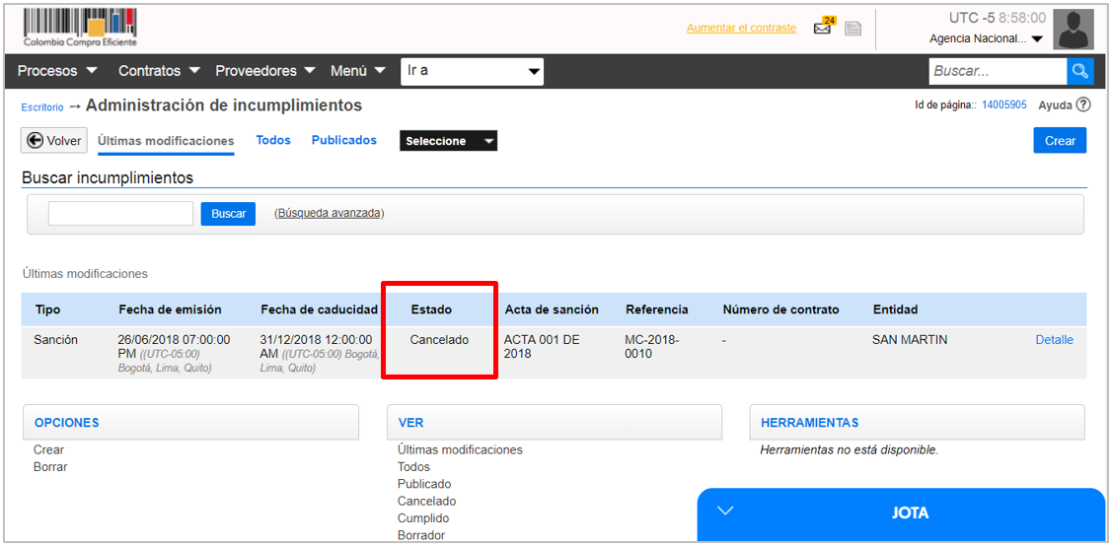Click the Buscar incumplimientos text field
The height and width of the screenshot is (547, 1112).
coord(120,214)
